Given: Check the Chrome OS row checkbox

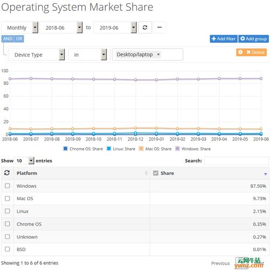Looking at the screenshot, I should (x=8, y=224).
